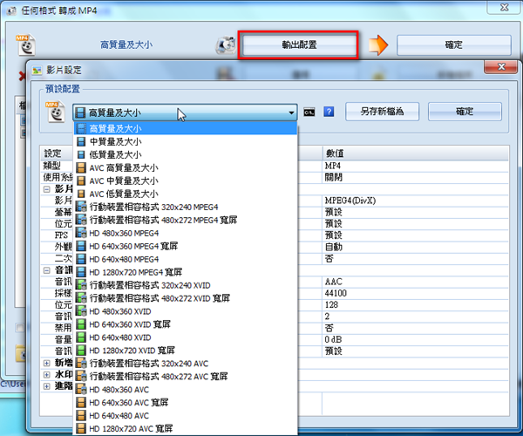The width and height of the screenshot is (523, 436).
Task: Click MP4 file icon in main window
Action: (x=25, y=44)
